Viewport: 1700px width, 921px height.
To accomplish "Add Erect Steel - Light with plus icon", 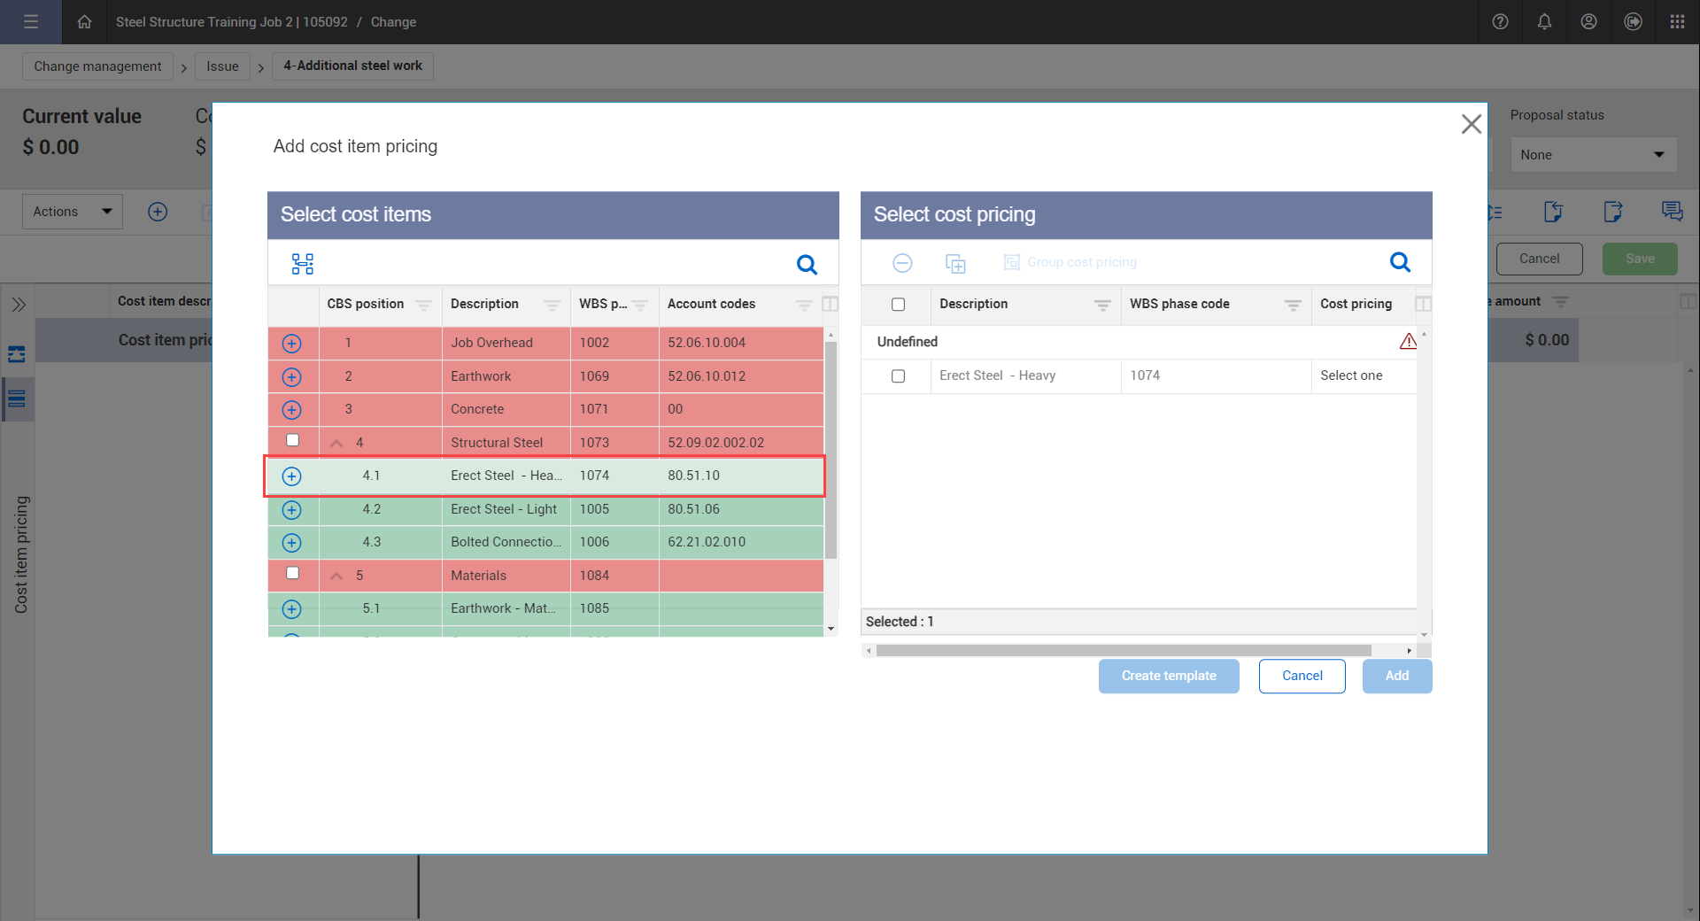I will [x=291, y=510].
